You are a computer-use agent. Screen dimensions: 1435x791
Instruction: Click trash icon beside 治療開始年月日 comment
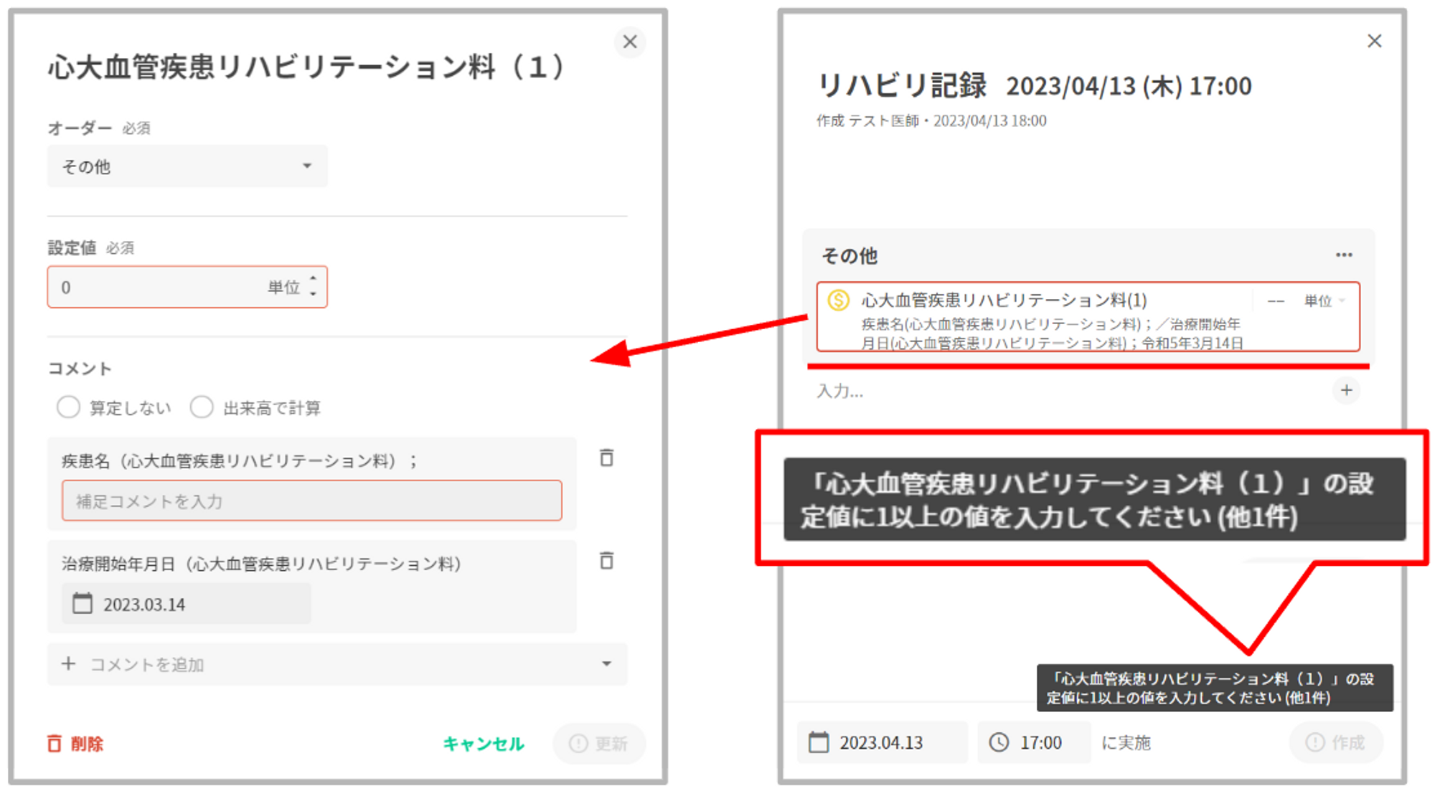point(606,560)
